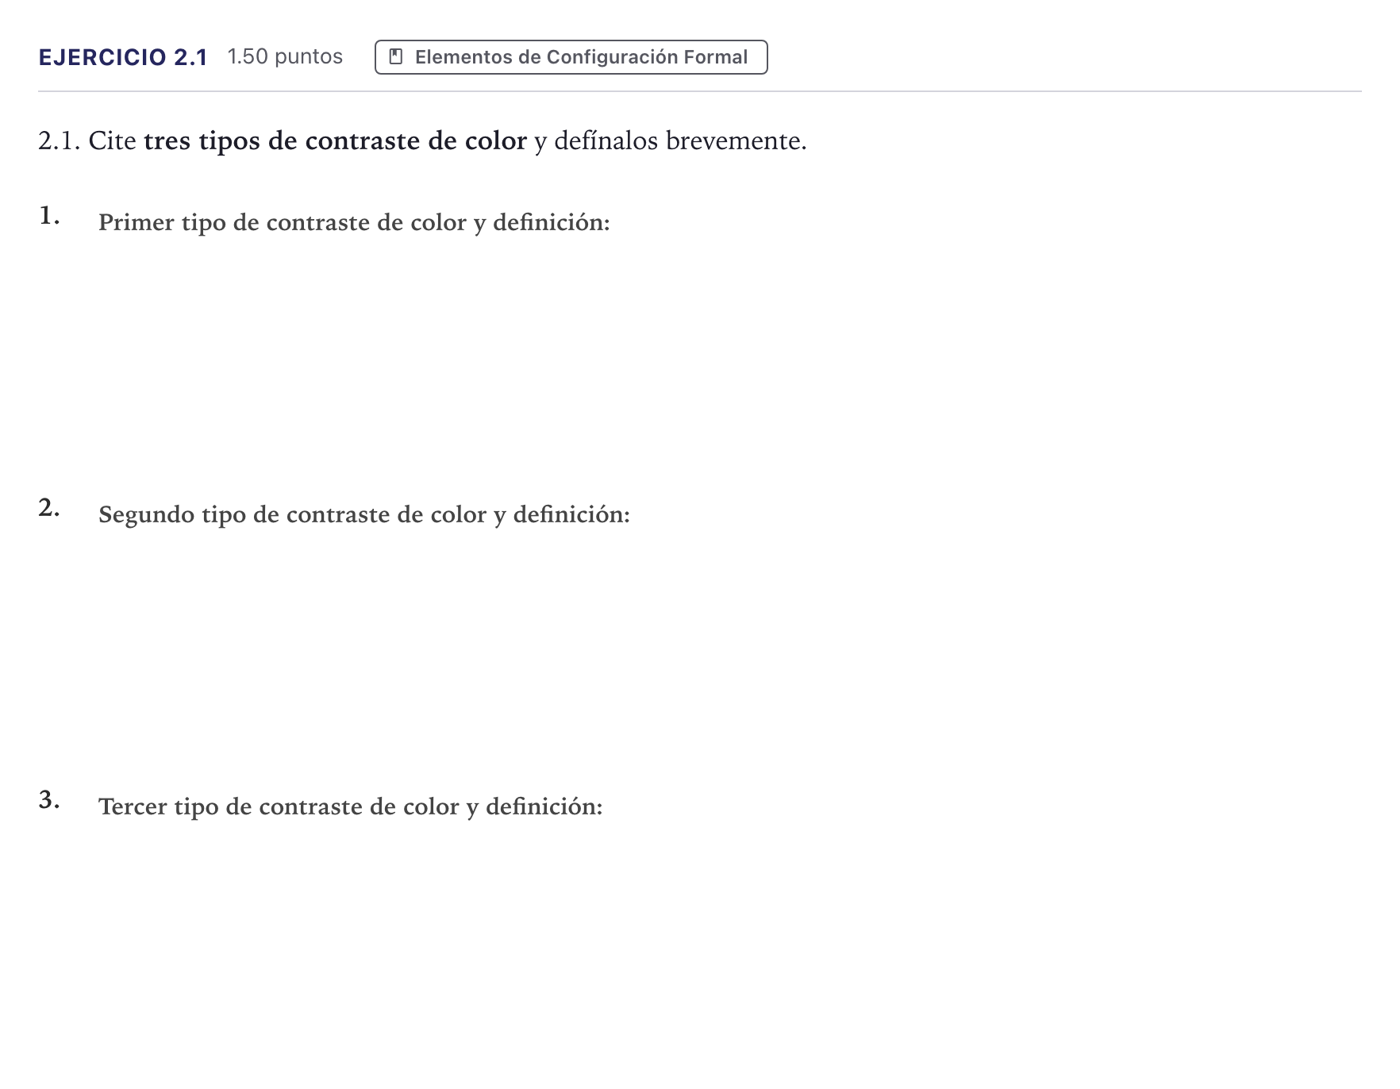
Task: Click the Elementos de Configuración Formal tag
Action: click(571, 57)
